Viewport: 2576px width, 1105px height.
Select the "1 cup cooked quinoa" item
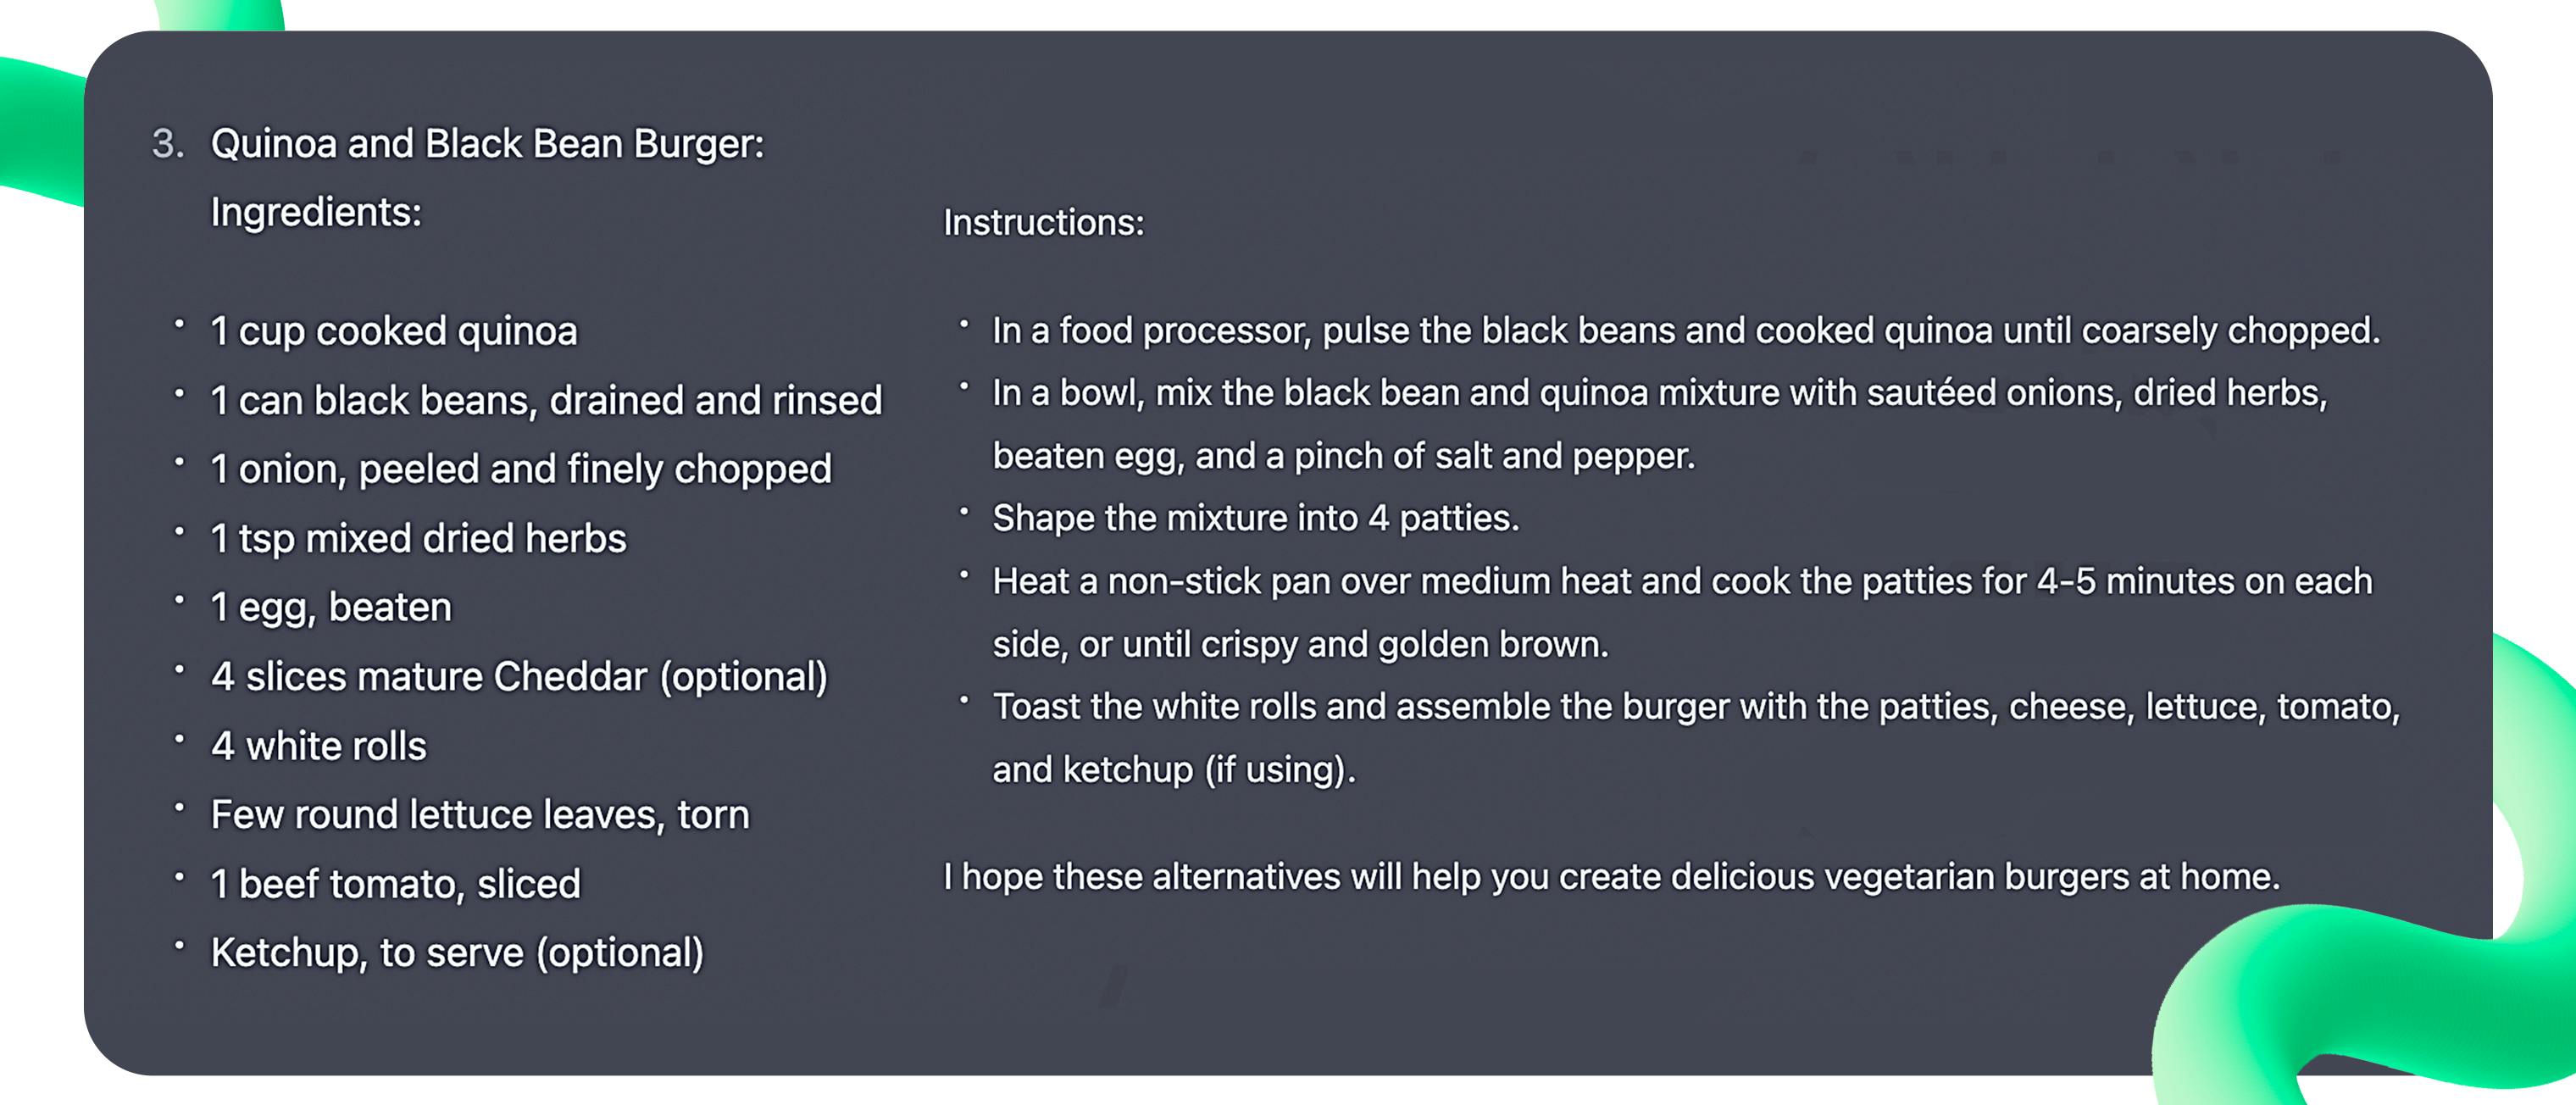click(394, 331)
